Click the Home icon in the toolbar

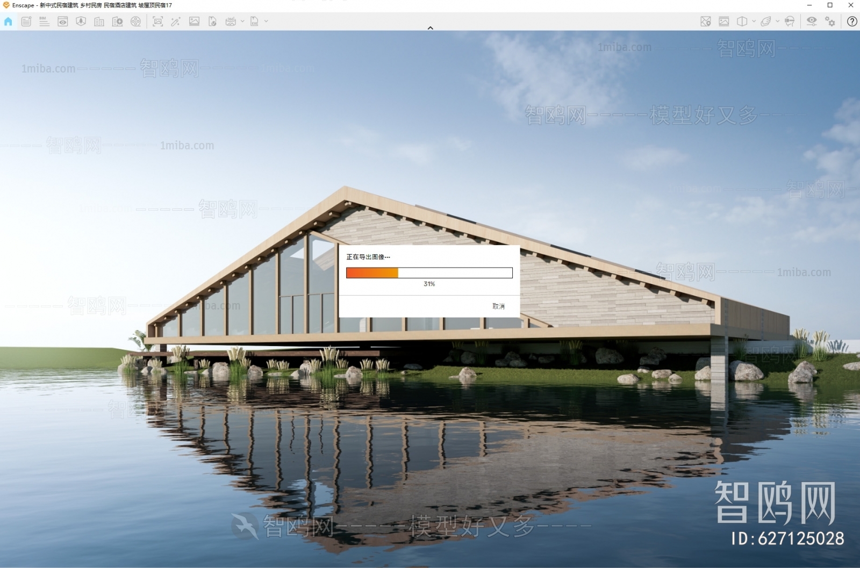pos(8,21)
